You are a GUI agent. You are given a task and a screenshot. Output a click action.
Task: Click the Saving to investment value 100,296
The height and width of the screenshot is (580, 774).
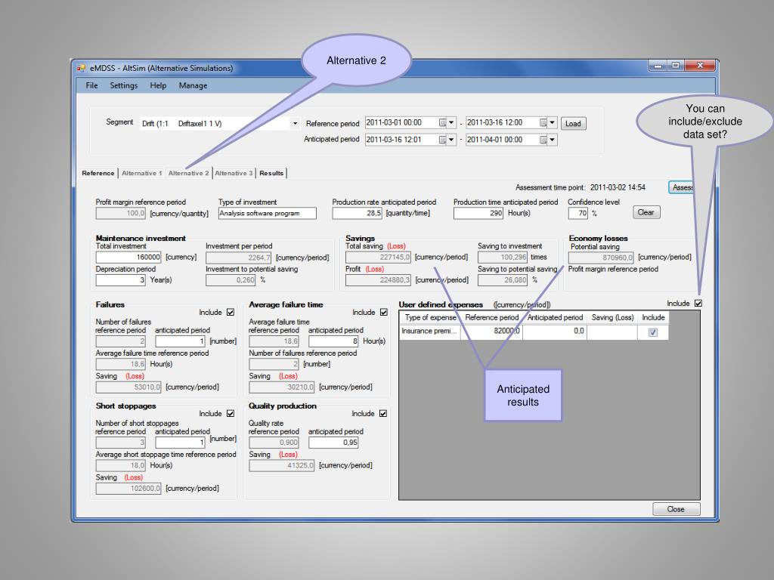coord(503,257)
